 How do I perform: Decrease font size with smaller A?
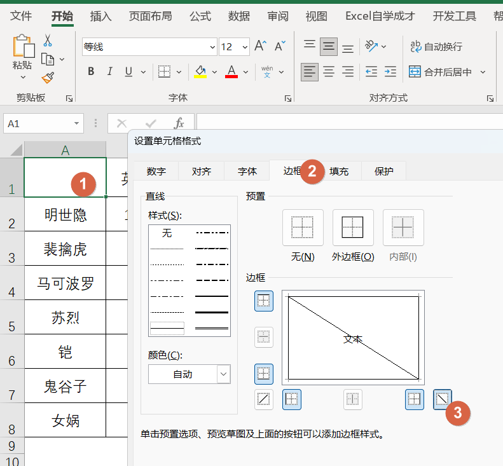tap(280, 46)
